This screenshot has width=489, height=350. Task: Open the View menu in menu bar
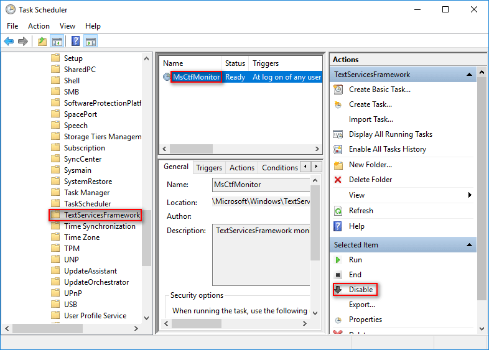67,26
